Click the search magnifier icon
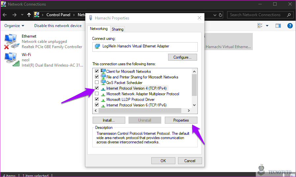 point(289,15)
